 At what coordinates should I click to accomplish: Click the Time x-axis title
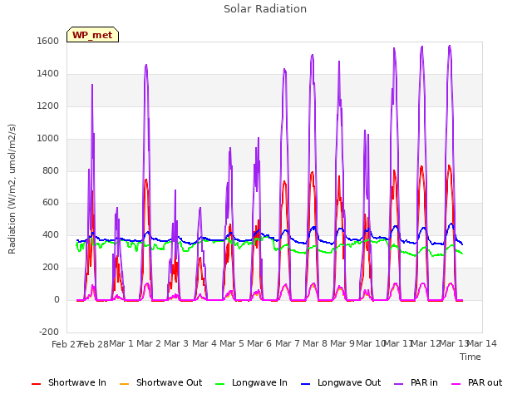click(x=470, y=357)
